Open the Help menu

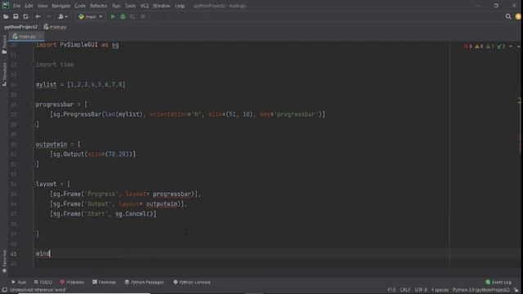180,6
